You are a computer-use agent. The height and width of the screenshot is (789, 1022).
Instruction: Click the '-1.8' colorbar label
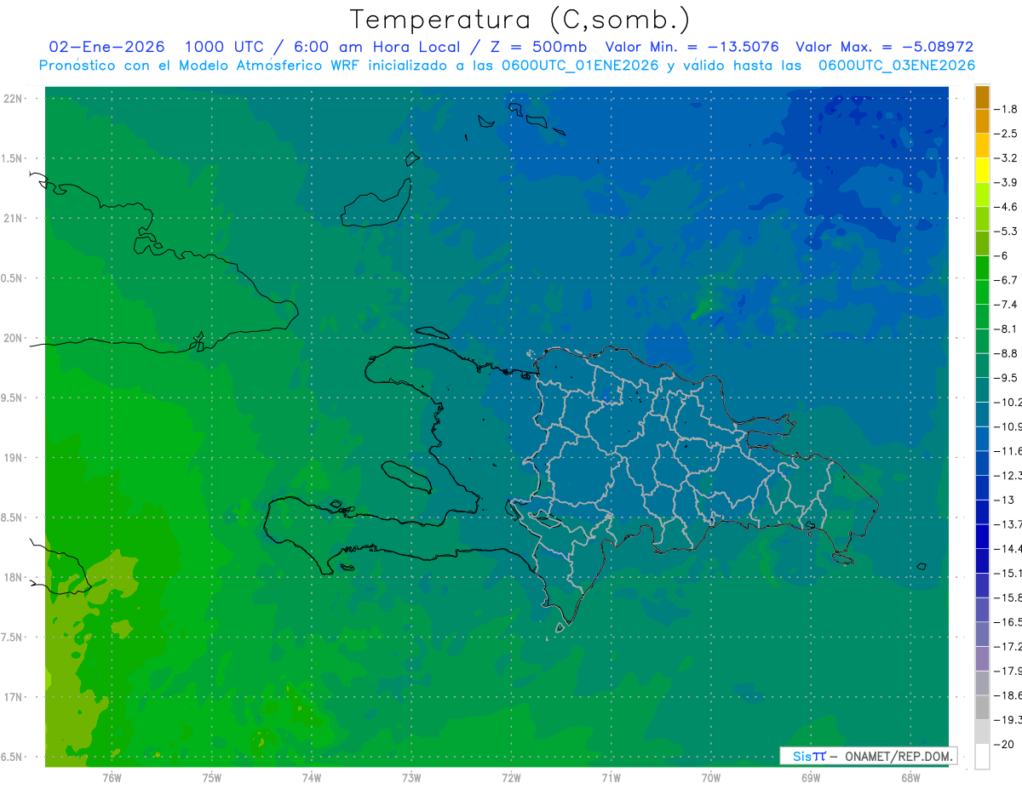point(1008,109)
